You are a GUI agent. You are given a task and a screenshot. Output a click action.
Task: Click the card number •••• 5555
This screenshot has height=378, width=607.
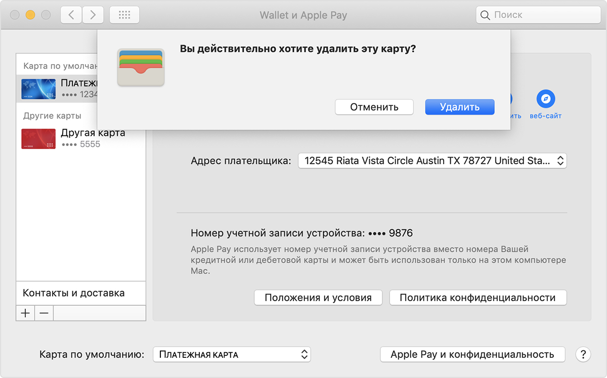click(80, 144)
